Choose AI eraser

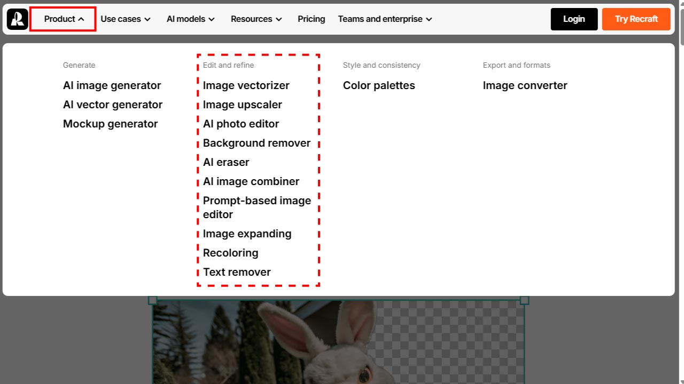tap(226, 162)
